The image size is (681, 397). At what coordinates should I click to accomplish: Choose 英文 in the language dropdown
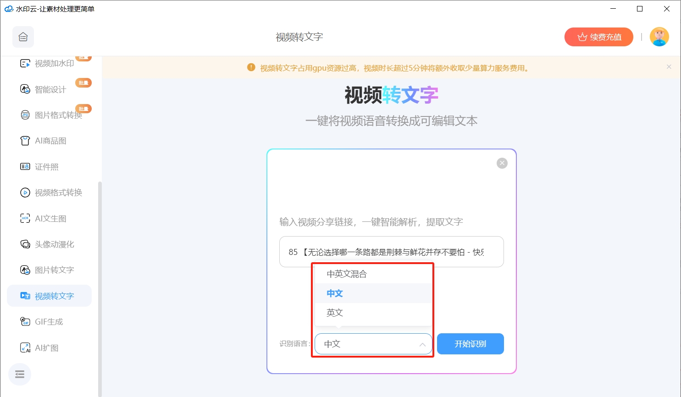(335, 313)
